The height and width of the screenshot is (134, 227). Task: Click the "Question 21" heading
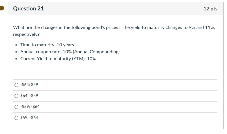28,9
